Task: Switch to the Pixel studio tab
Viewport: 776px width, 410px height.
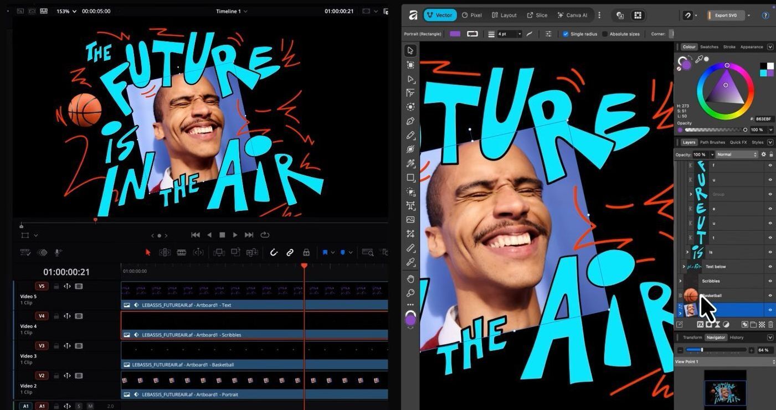Action: coord(471,15)
